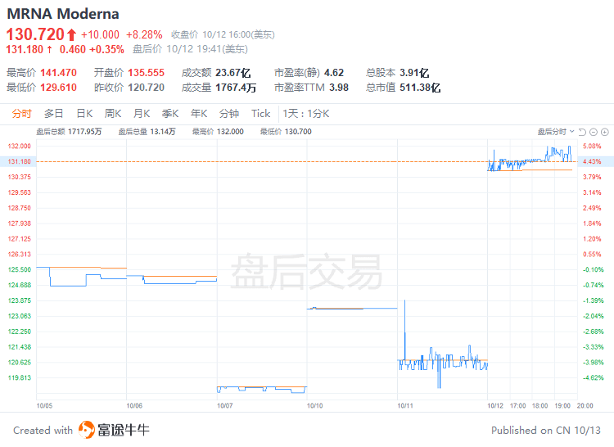The width and height of the screenshot is (614, 447).
Task: Zoom out the chart with minus icon
Action: click(x=594, y=132)
